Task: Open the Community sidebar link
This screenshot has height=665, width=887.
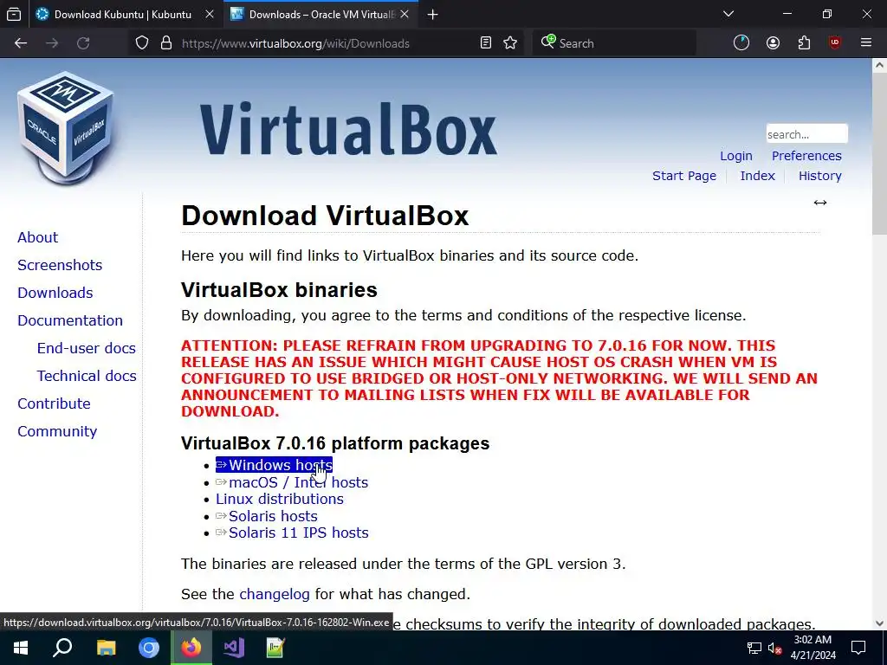Action: pyautogui.click(x=57, y=431)
